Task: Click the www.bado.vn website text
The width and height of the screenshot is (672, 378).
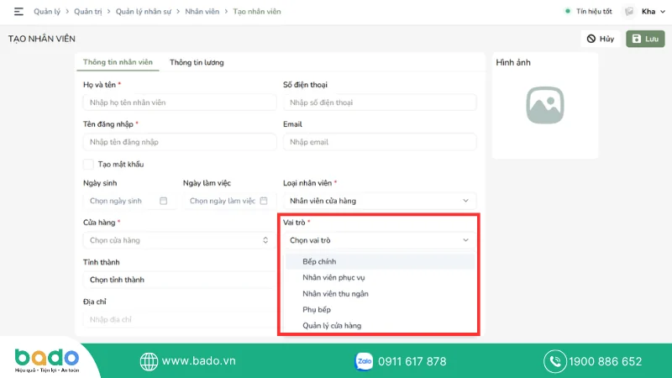Action: click(198, 361)
